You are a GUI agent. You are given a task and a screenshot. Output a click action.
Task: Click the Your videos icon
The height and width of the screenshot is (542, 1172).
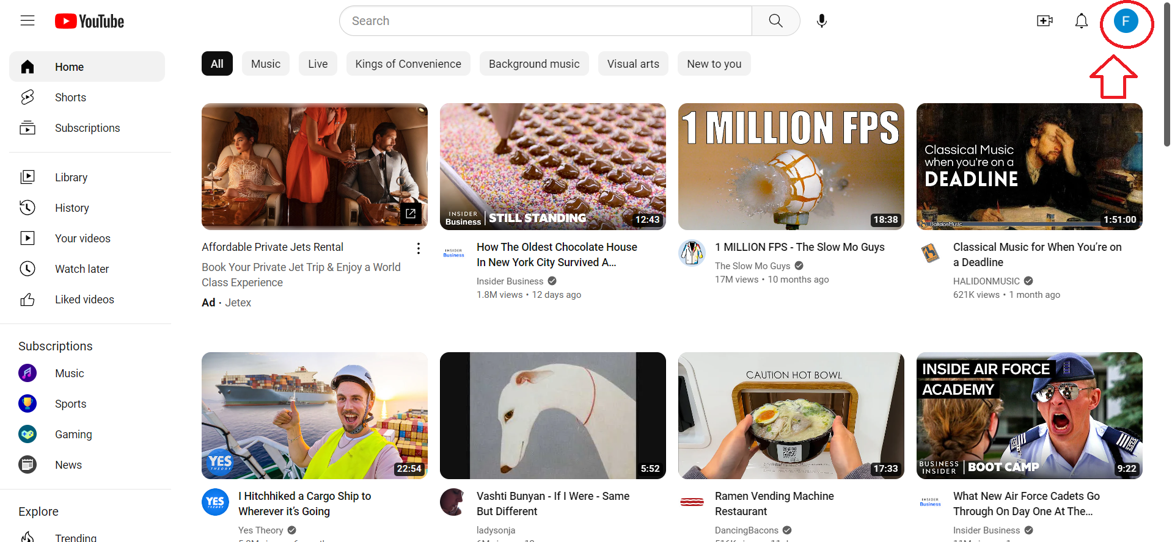click(27, 238)
